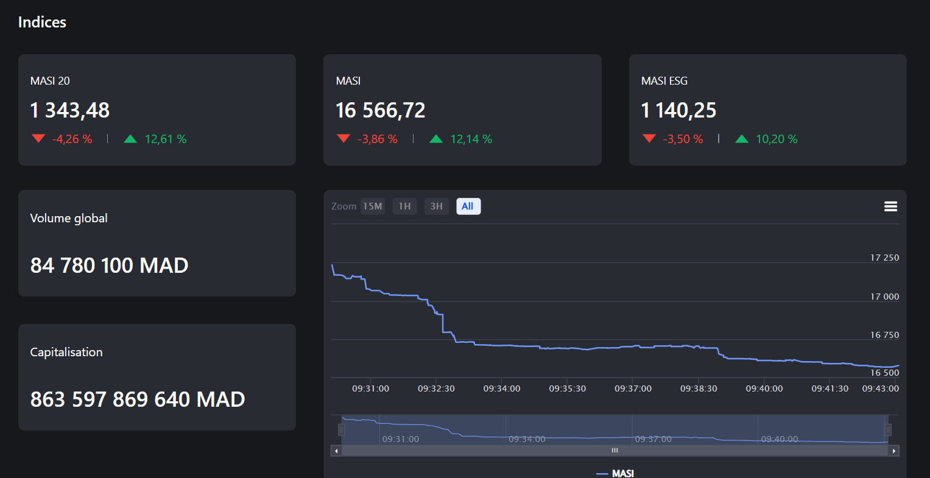Click the green up arrow on MASI card
930x478 pixels.
[436, 139]
